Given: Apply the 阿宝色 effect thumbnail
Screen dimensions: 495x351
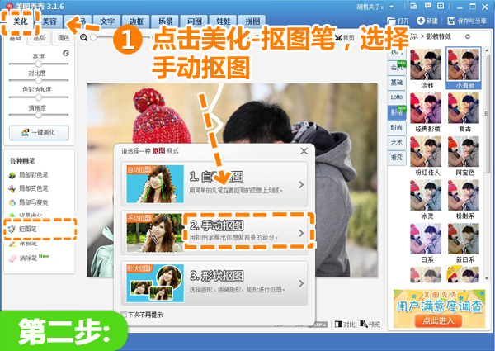Looking at the screenshot, I should (x=464, y=151).
